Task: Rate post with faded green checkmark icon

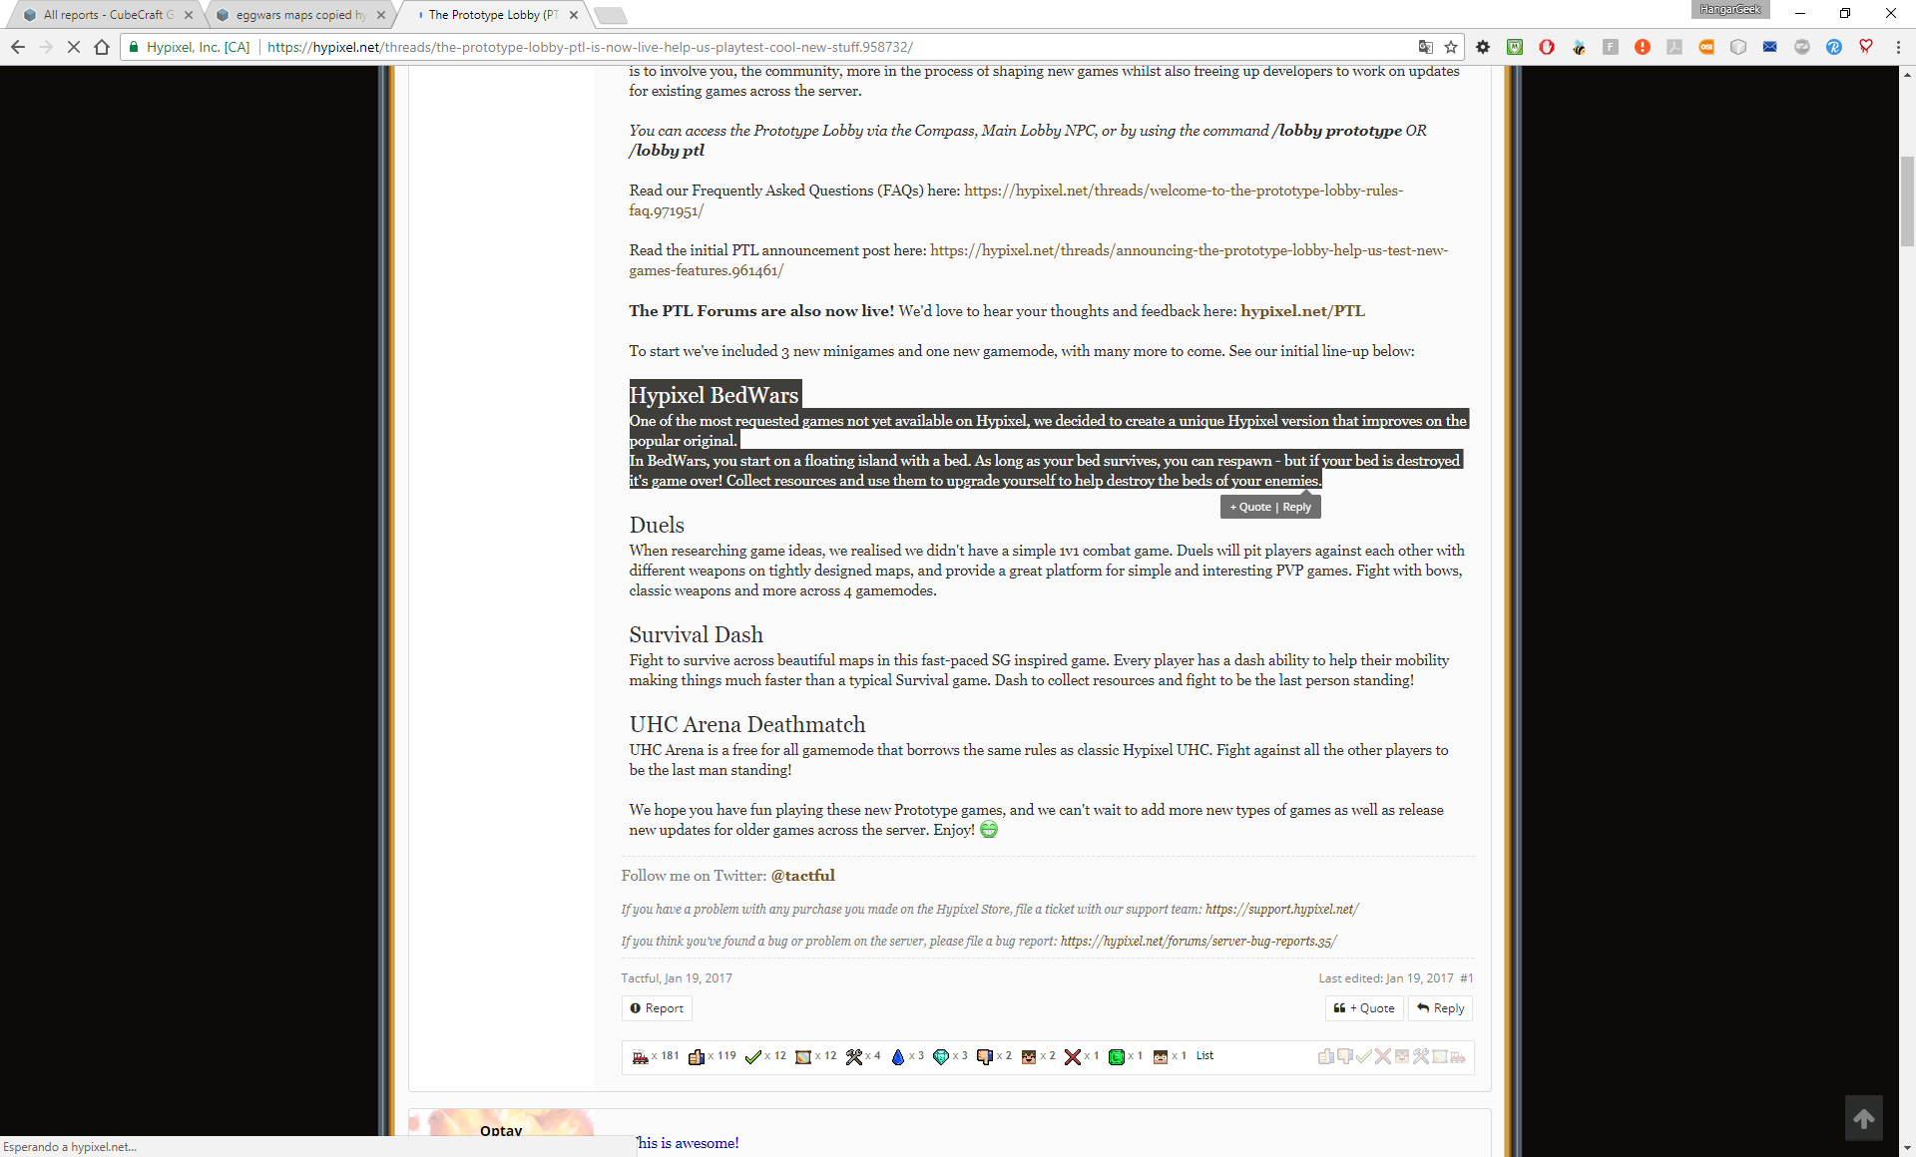Action: click(1364, 1056)
